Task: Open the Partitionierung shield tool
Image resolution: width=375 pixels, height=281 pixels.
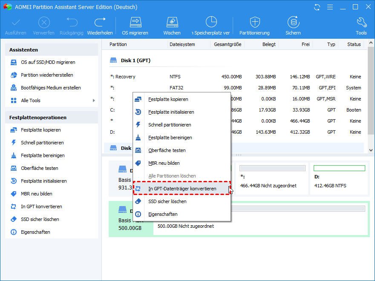Action: 254,26
